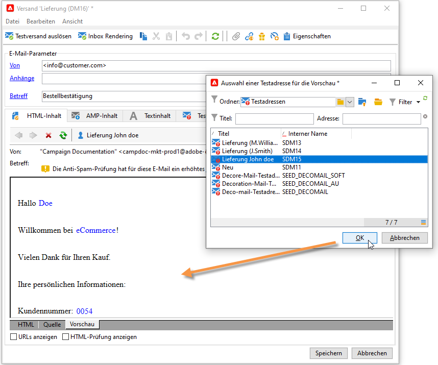The width and height of the screenshot is (438, 365).
Task: Click the redo arrow icon
Action: (199, 36)
